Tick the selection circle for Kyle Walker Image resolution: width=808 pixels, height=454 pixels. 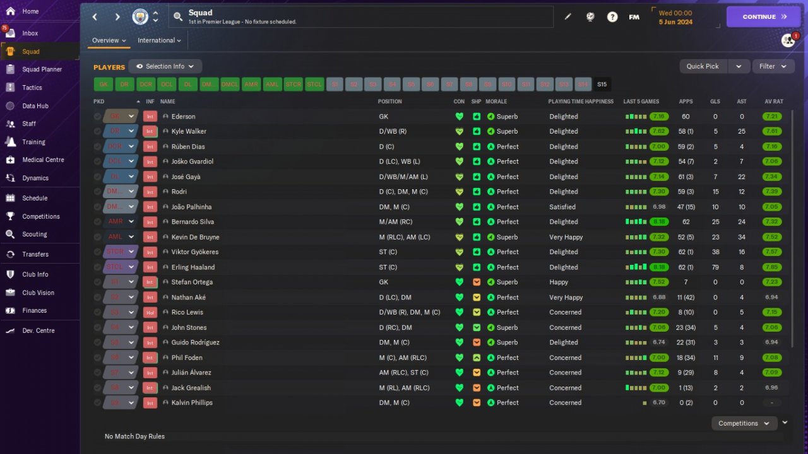click(x=97, y=131)
